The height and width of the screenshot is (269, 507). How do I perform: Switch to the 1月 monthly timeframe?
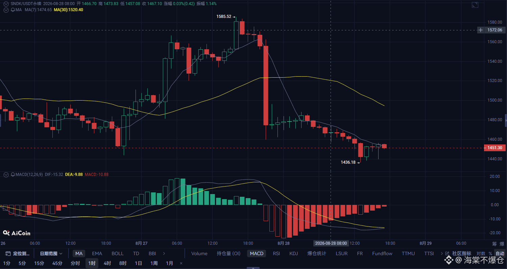169,263
